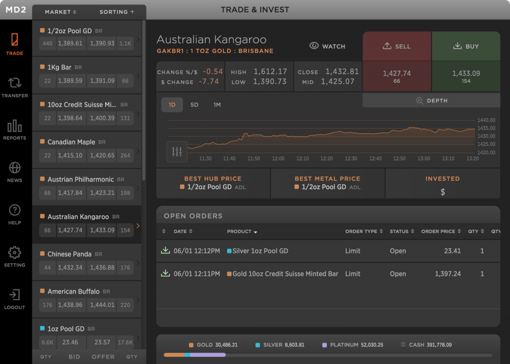
Task: Open chart settings sliders icon
Action: (x=177, y=151)
